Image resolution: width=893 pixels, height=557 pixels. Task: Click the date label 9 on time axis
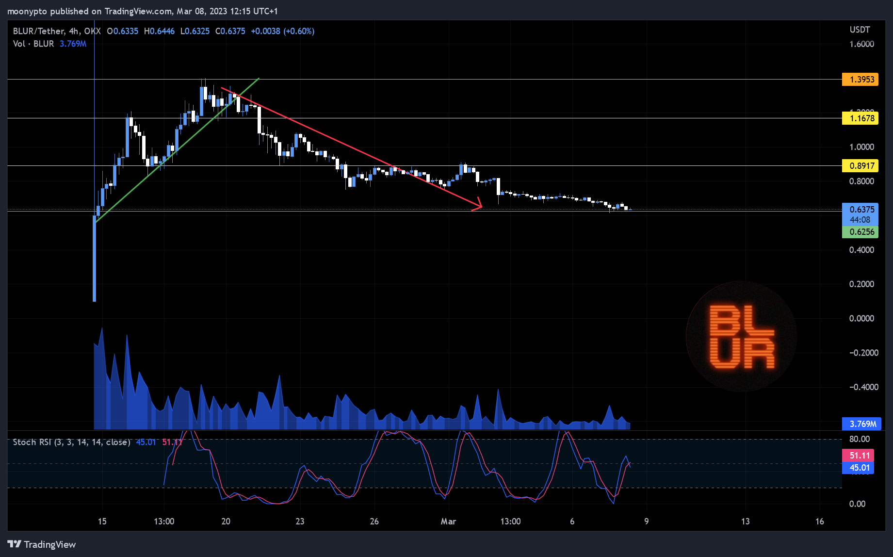[x=647, y=522]
